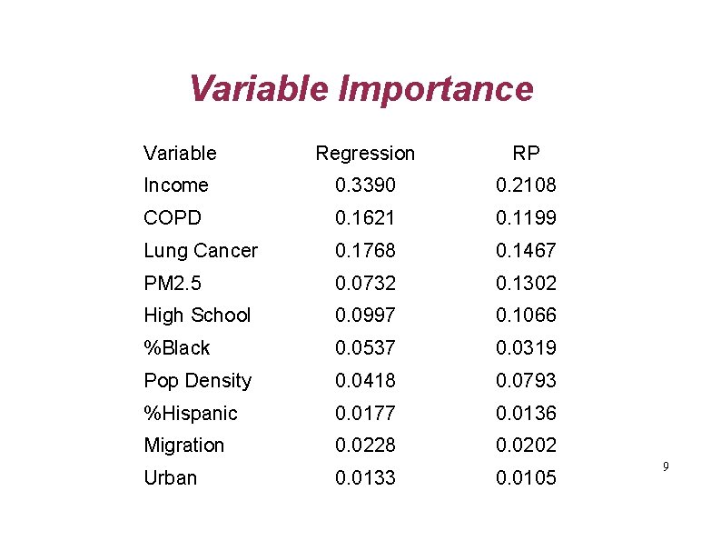721x541 pixels.
Task: Click the Migration row label
Action: (184, 446)
